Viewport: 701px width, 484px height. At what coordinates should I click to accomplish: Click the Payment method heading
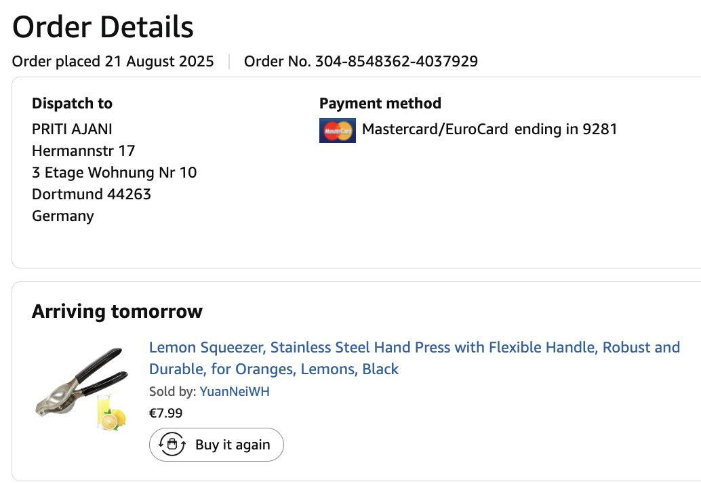tap(380, 104)
